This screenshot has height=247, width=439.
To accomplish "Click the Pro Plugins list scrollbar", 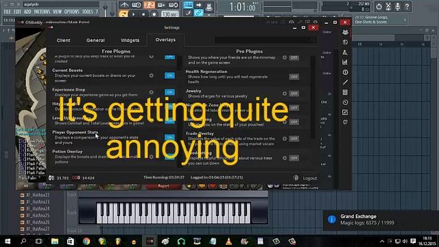I will coord(313,97).
